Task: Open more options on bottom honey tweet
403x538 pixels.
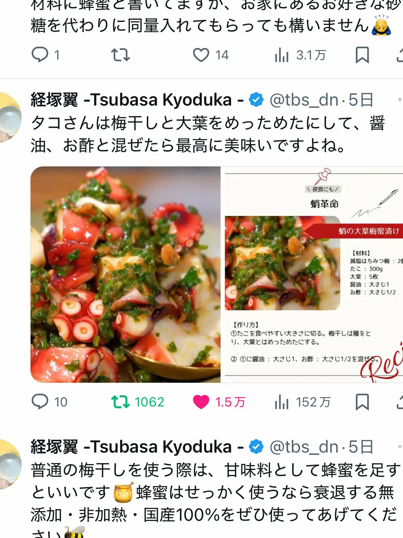Action: click(x=399, y=446)
